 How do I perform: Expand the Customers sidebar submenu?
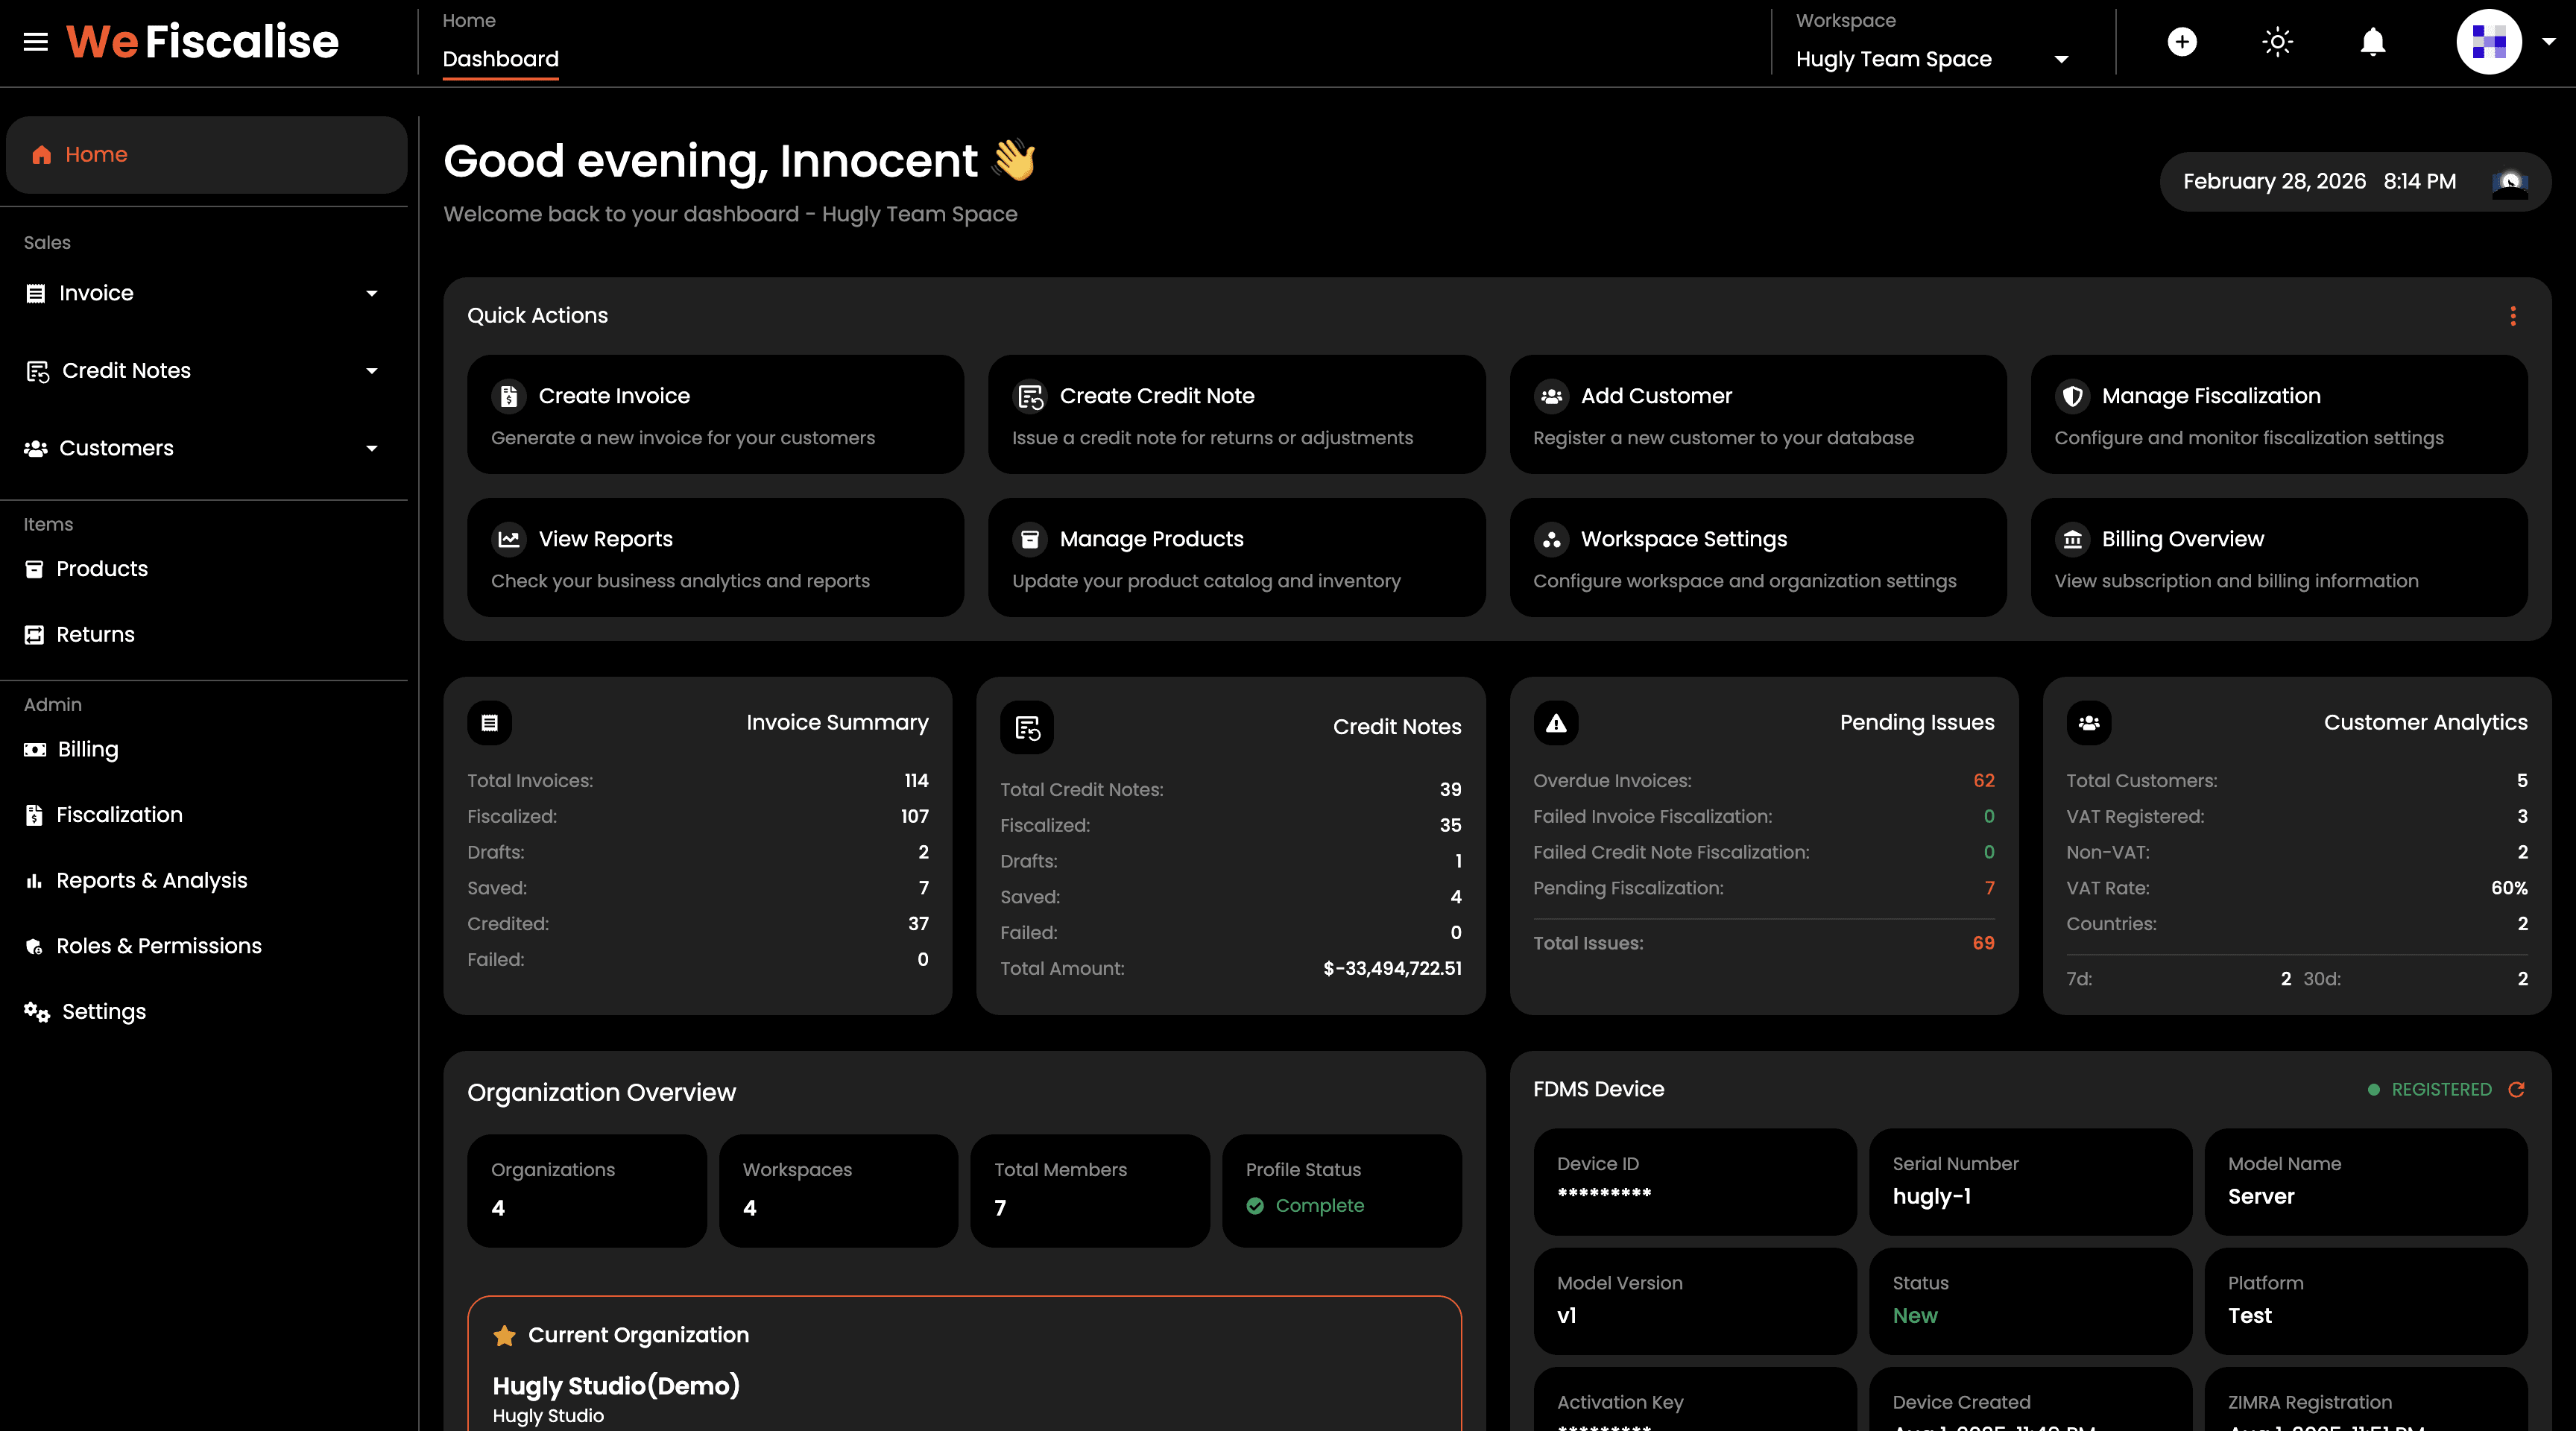[372, 448]
